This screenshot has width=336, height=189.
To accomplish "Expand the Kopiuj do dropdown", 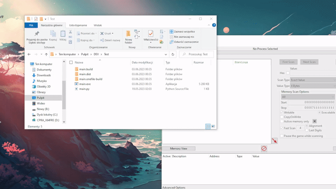I will (94, 40).
